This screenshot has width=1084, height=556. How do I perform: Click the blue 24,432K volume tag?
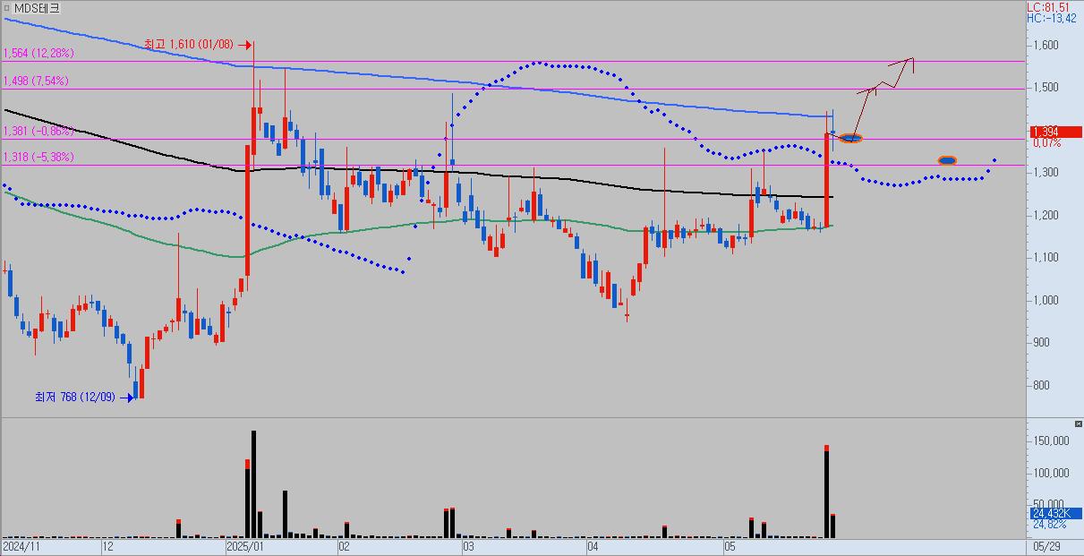1055,514
